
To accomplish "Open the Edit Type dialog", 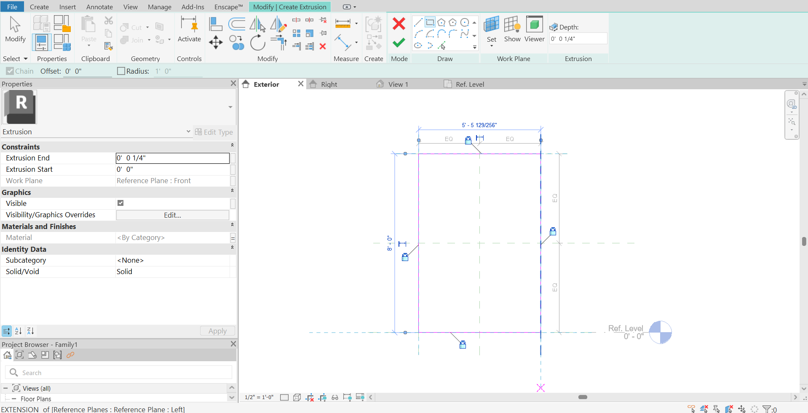I will tap(215, 132).
